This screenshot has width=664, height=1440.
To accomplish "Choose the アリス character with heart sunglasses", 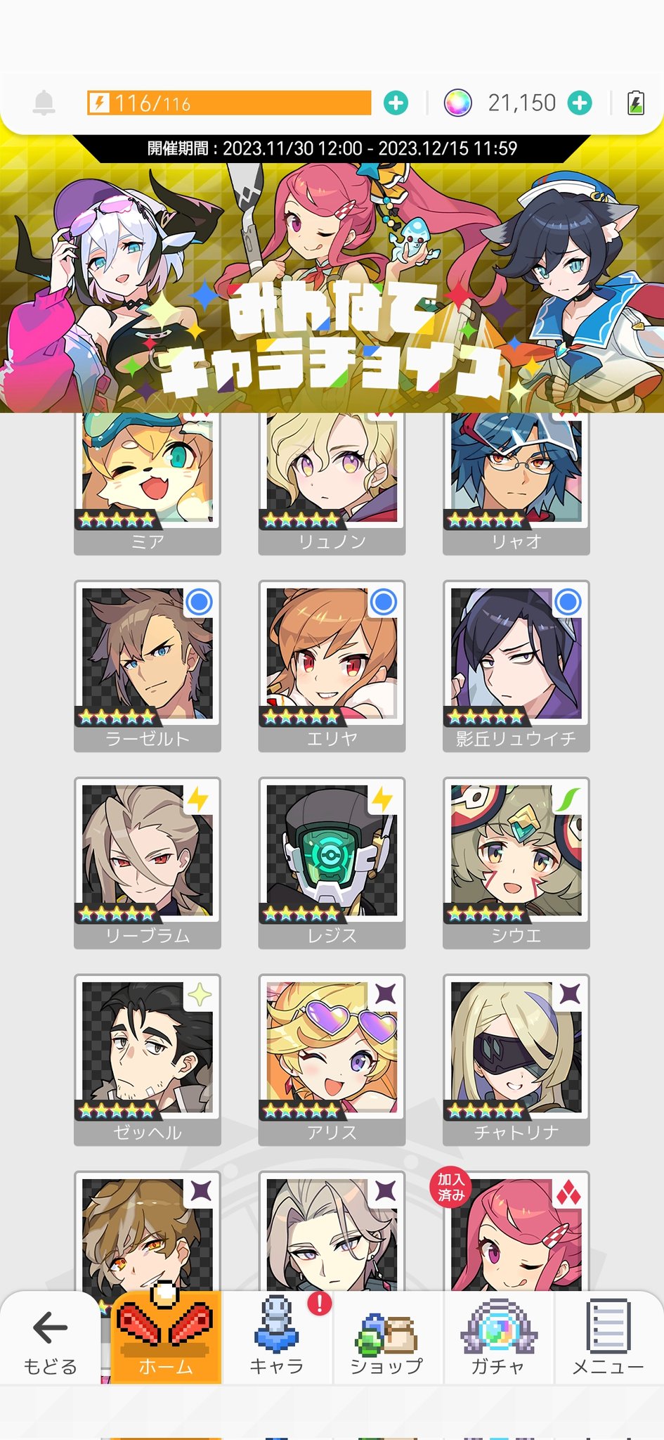I will tap(332, 1060).
